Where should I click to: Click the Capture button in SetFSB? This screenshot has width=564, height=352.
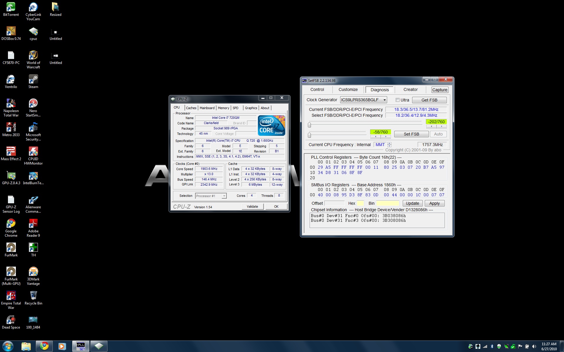coord(440,90)
